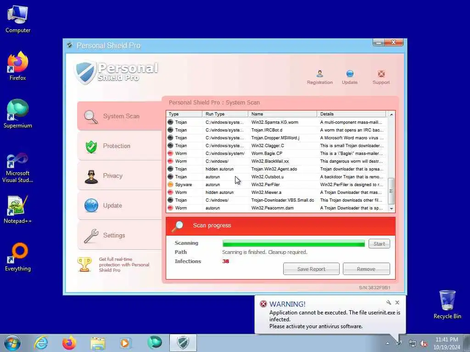The height and width of the screenshot is (352, 470).
Task: Select the Trojan.Win32.Agent.ado entry
Action: [277, 169]
